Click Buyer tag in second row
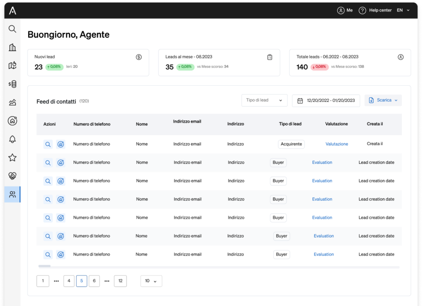Viewport: 422px width, 306px height. tap(278, 162)
